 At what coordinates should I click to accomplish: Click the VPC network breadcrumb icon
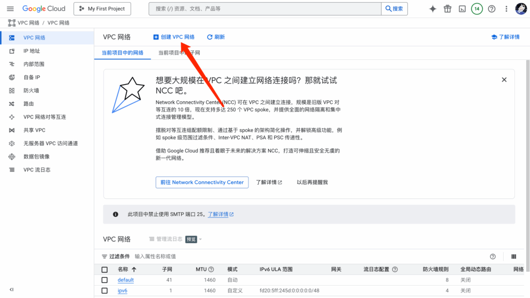[x=12, y=23]
